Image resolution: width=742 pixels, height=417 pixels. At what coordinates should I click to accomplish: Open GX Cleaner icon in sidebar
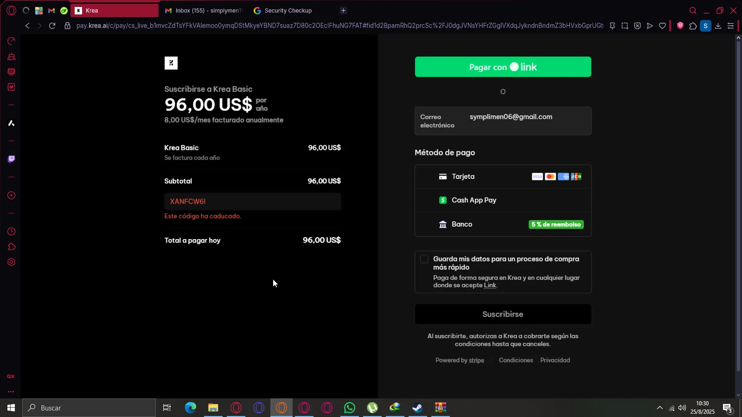click(x=11, y=56)
